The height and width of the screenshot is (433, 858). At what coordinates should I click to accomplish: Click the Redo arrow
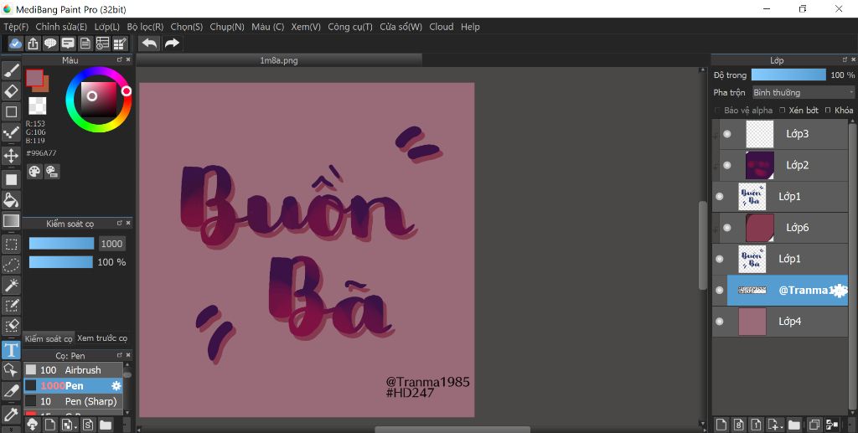(172, 44)
